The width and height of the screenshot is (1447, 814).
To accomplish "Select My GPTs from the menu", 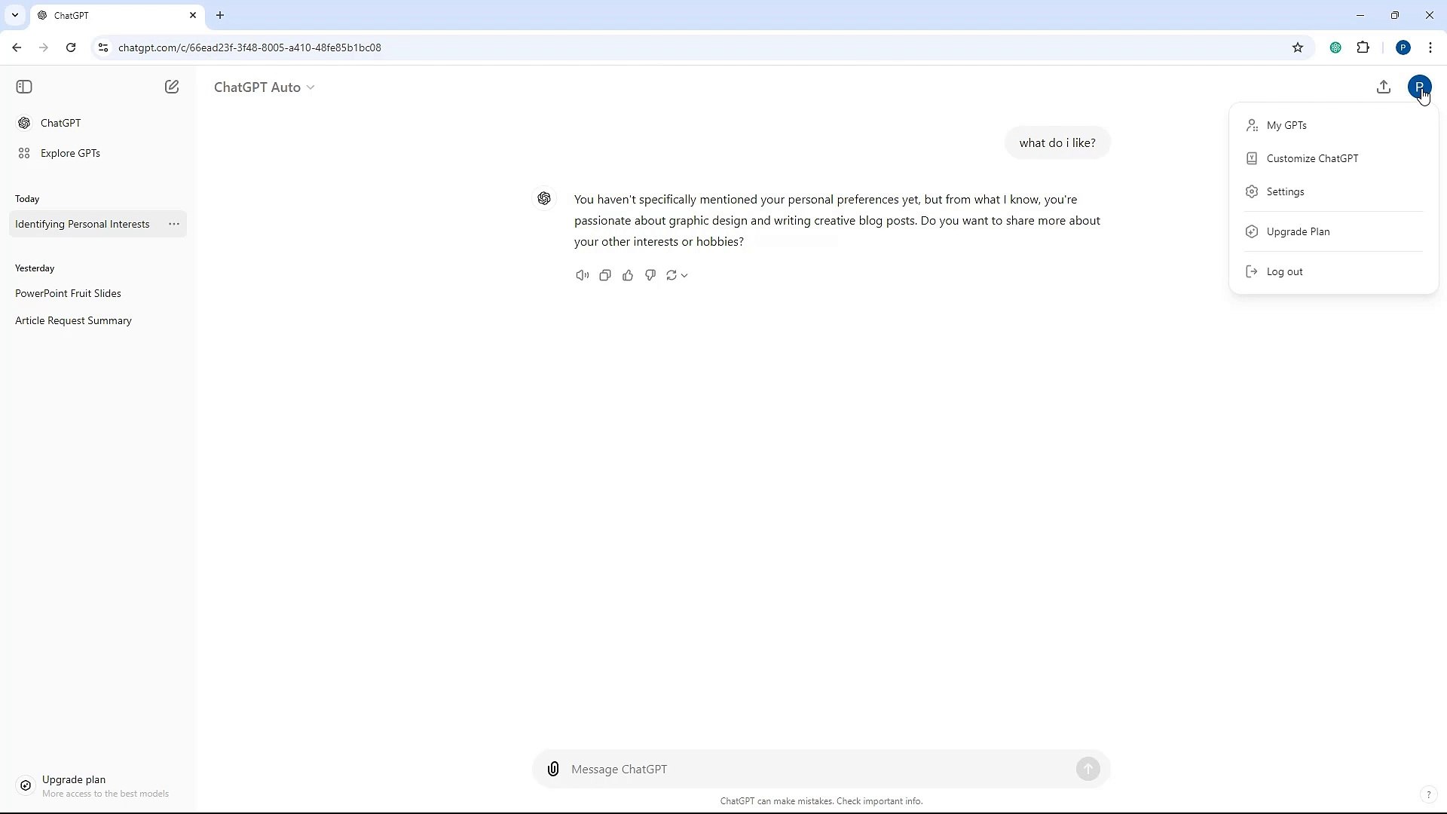I will pos(1288,125).
